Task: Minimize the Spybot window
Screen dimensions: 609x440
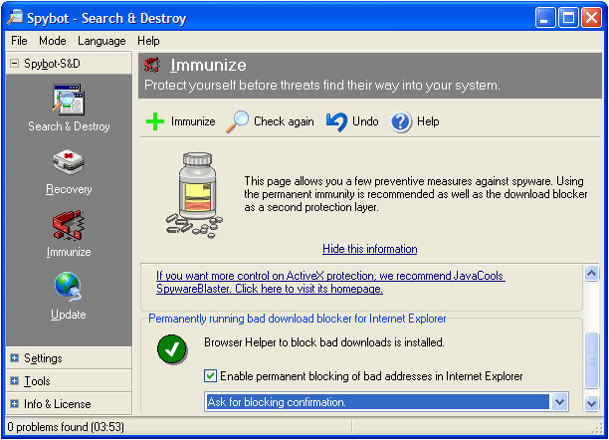Action: (545, 18)
